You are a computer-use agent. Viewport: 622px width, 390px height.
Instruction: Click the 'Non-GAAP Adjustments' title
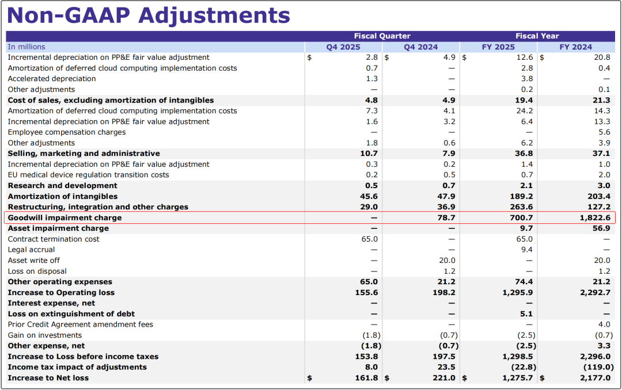[149, 16]
